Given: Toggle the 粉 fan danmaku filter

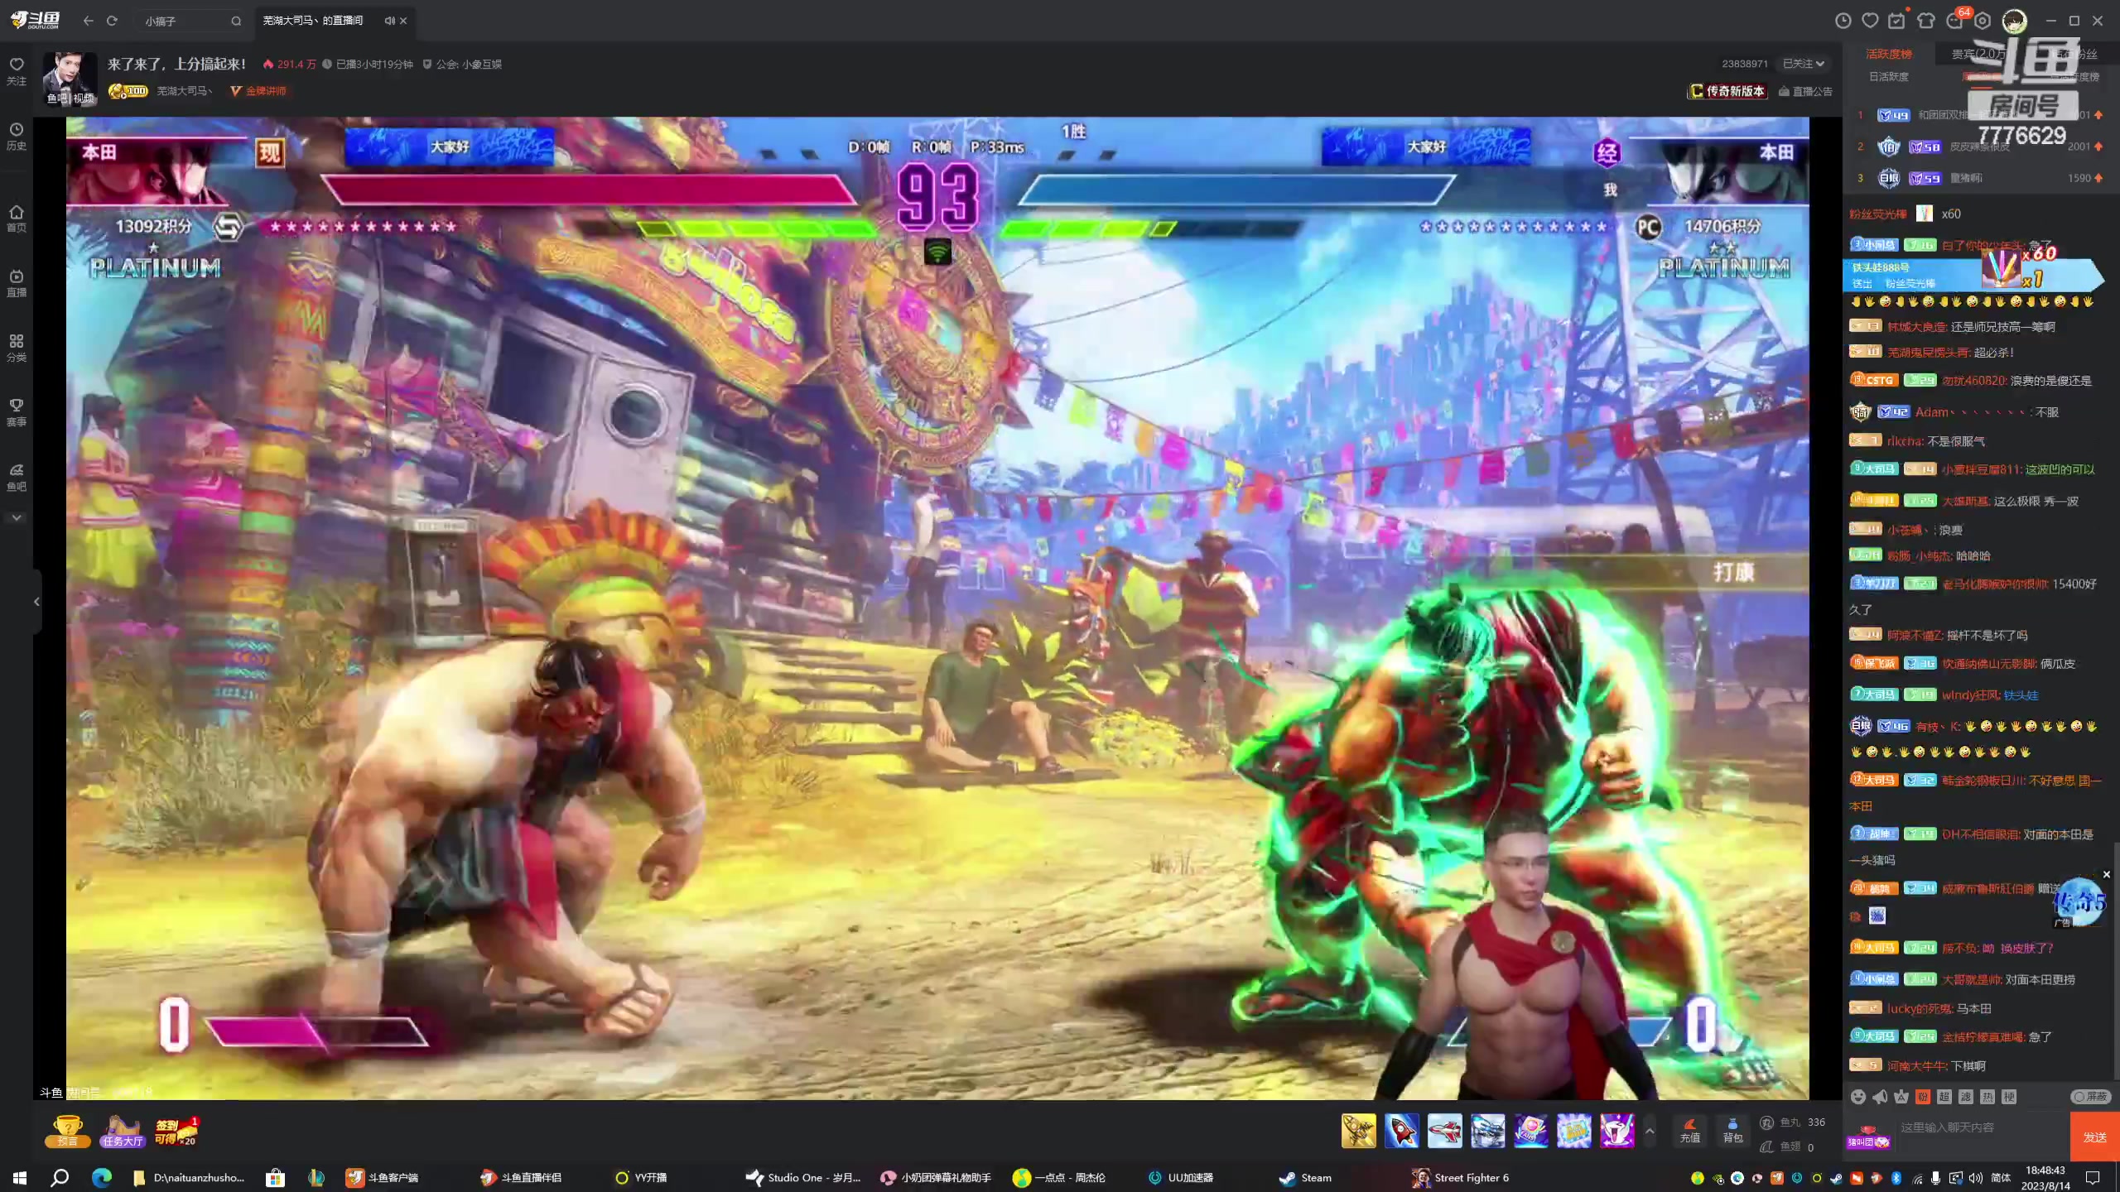Looking at the screenshot, I should pyautogui.click(x=1923, y=1097).
